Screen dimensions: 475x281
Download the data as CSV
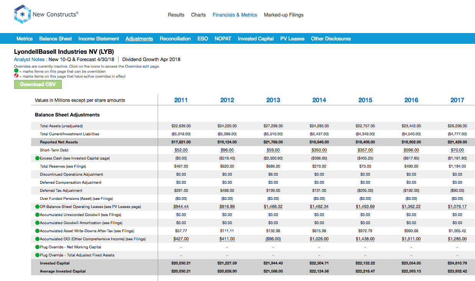tap(38, 85)
